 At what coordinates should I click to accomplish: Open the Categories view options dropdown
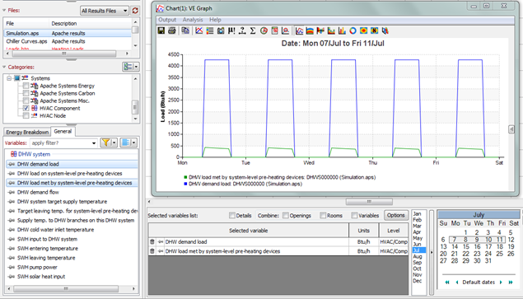tap(137, 67)
